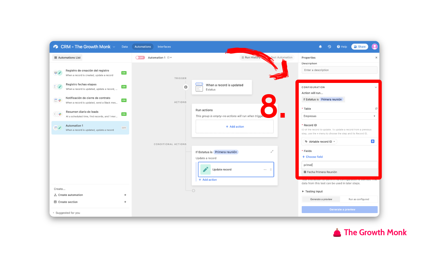Click the info icon beside Automation 1

pos(168,57)
